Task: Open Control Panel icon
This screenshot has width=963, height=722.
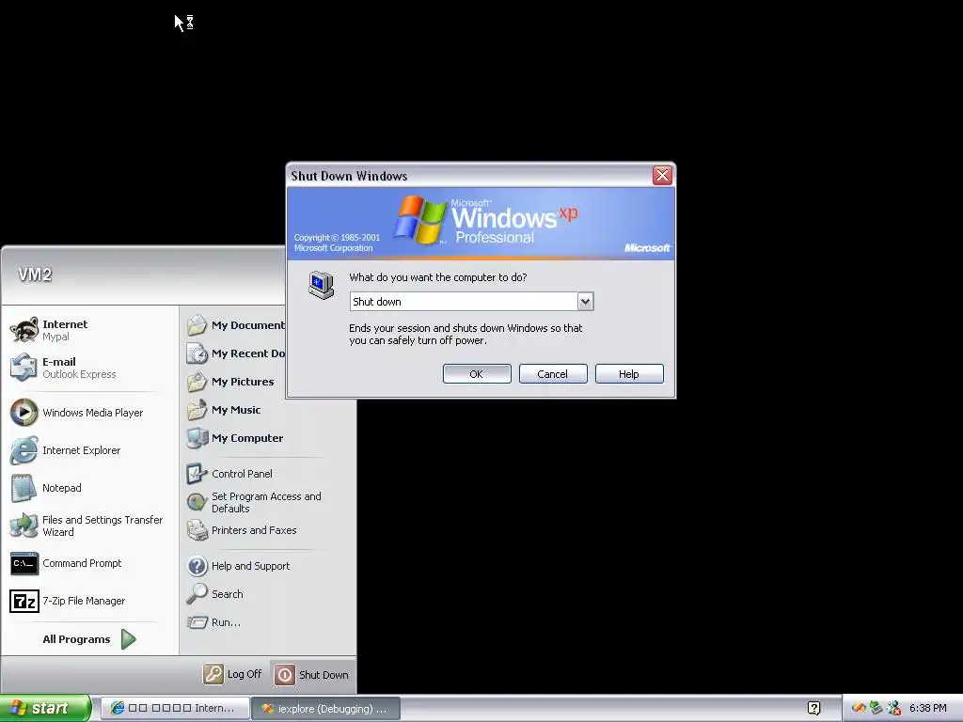Action: 197,474
